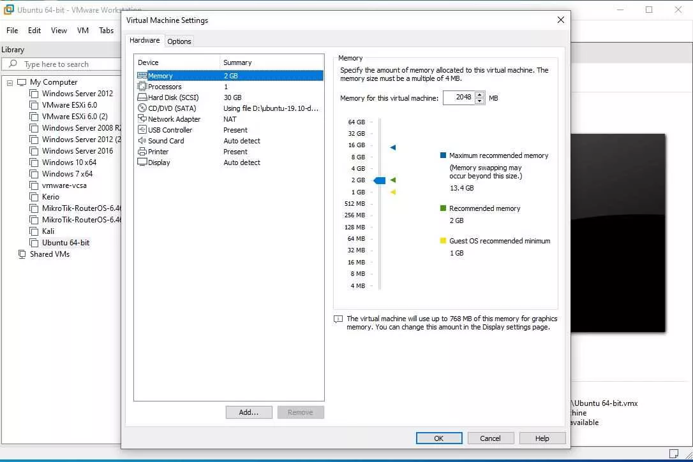Image resolution: width=693 pixels, height=462 pixels.
Task: Click the memory size input field
Action: (459, 97)
